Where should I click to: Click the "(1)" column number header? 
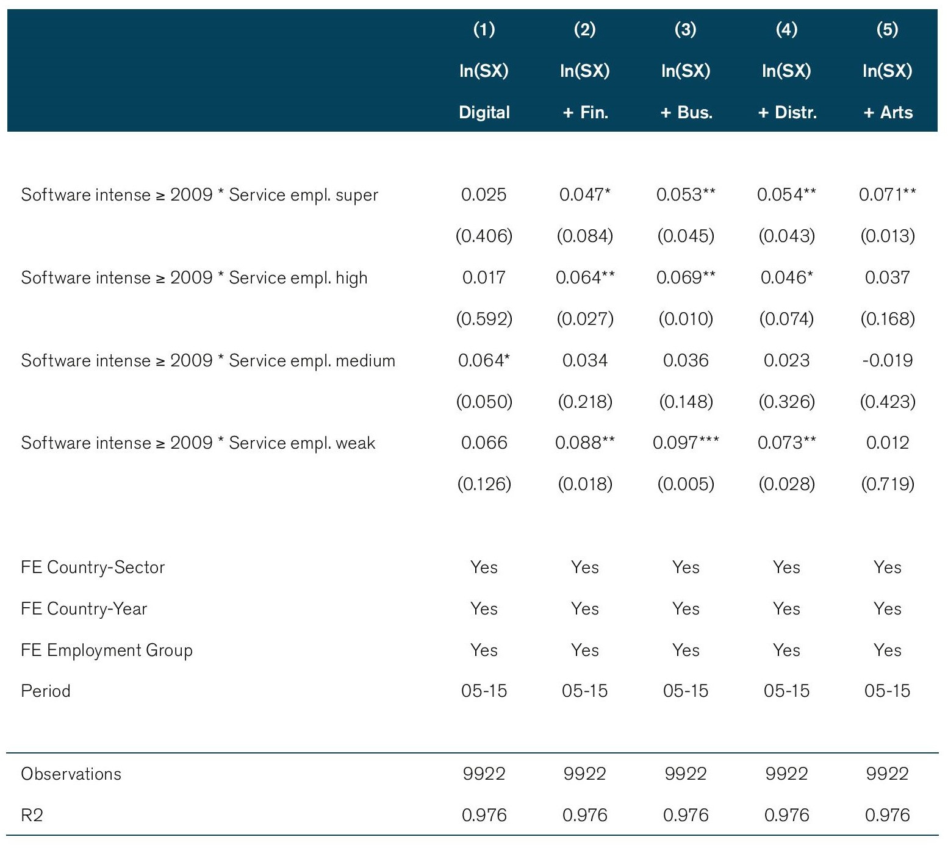click(x=484, y=29)
